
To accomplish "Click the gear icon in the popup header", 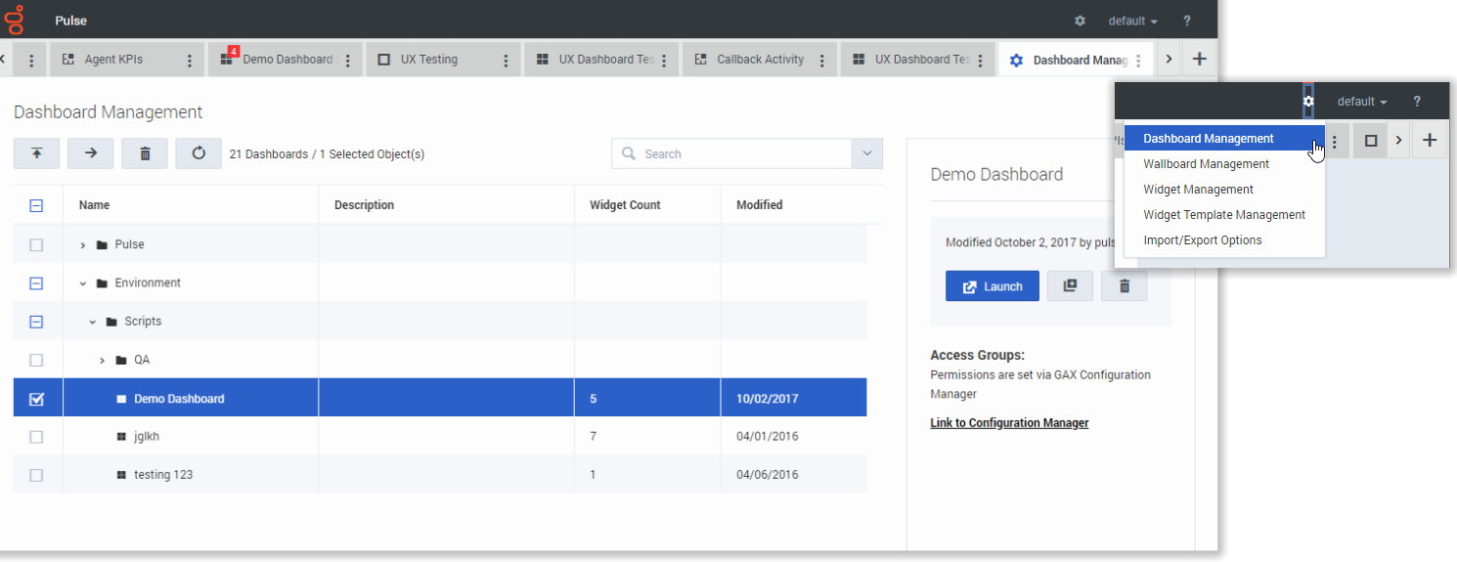I will click(x=1308, y=102).
